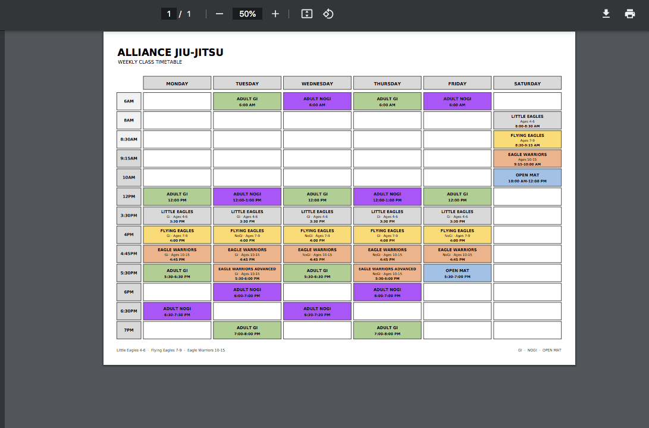Click Tuesday Eagle Warriors Advanced cell
649x428 pixels.
[x=247, y=273]
